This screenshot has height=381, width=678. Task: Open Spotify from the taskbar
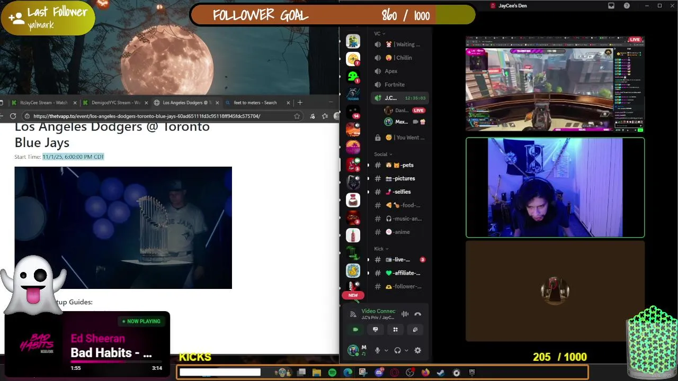[x=332, y=373]
